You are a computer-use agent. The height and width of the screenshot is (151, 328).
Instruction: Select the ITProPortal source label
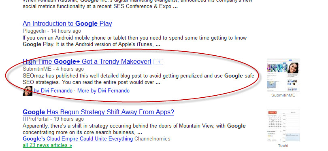click(36, 119)
